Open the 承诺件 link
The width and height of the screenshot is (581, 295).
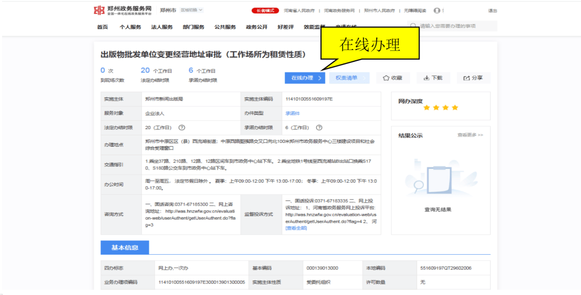coord(293,113)
